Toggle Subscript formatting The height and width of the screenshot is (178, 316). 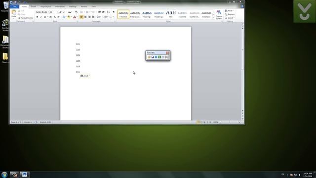tap(55, 17)
